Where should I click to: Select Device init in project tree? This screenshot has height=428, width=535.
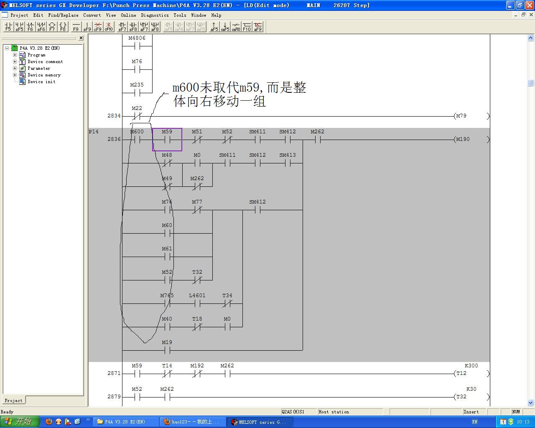(41, 82)
